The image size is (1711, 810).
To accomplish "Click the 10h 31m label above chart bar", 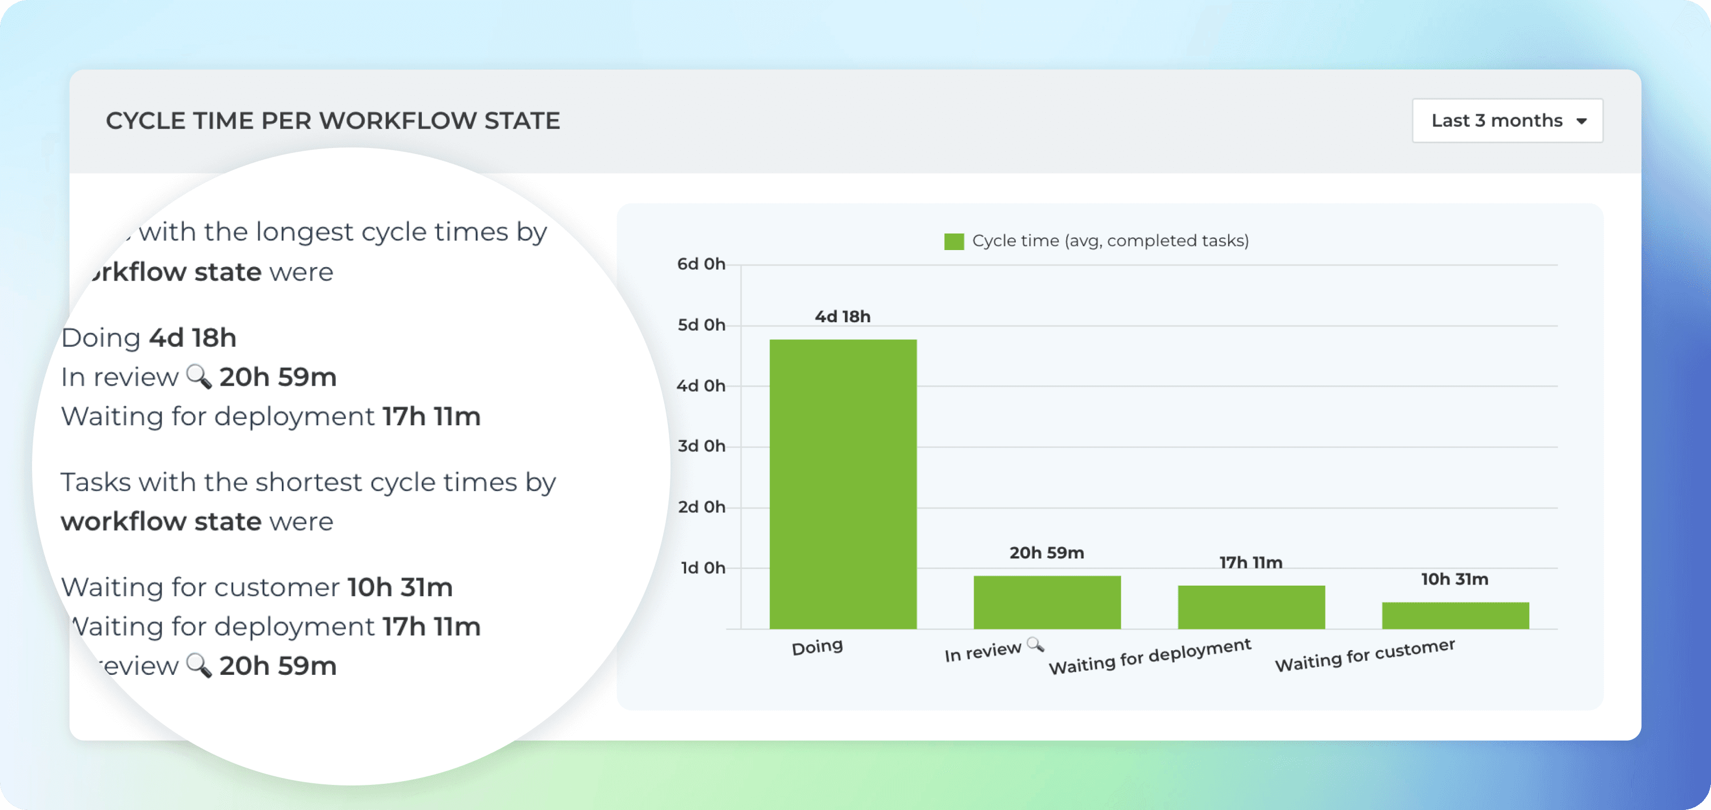I will tap(1454, 579).
